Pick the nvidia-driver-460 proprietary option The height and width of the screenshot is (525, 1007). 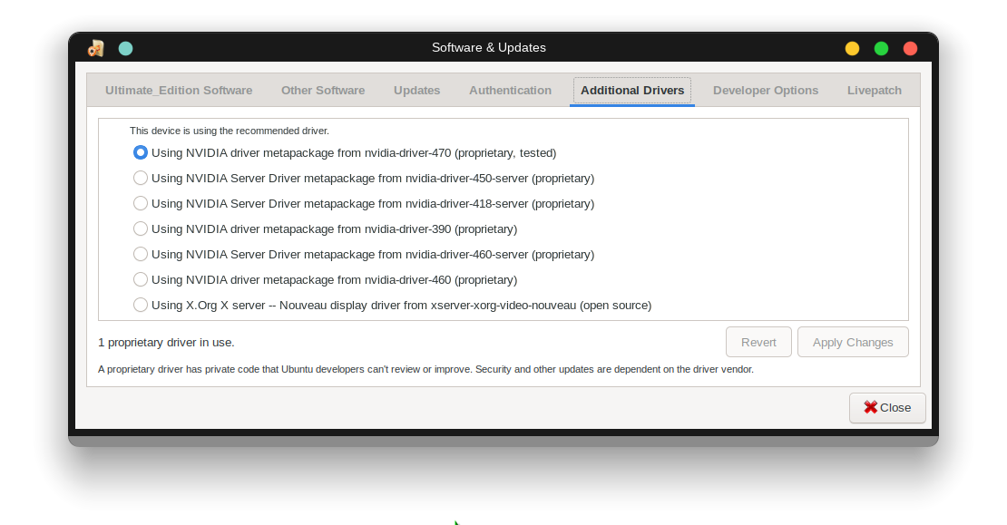point(141,279)
